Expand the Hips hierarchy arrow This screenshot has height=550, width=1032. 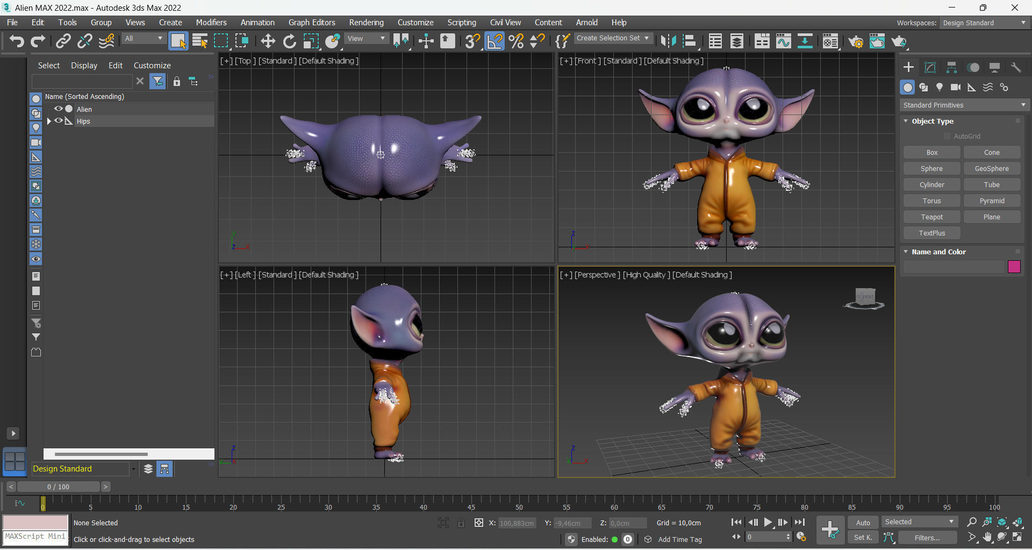point(49,121)
